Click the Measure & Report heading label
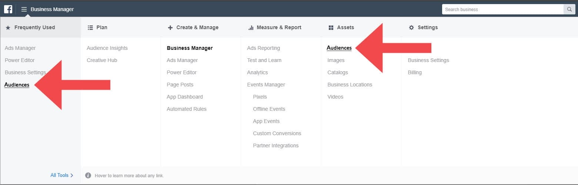The image size is (578, 185). point(279,27)
